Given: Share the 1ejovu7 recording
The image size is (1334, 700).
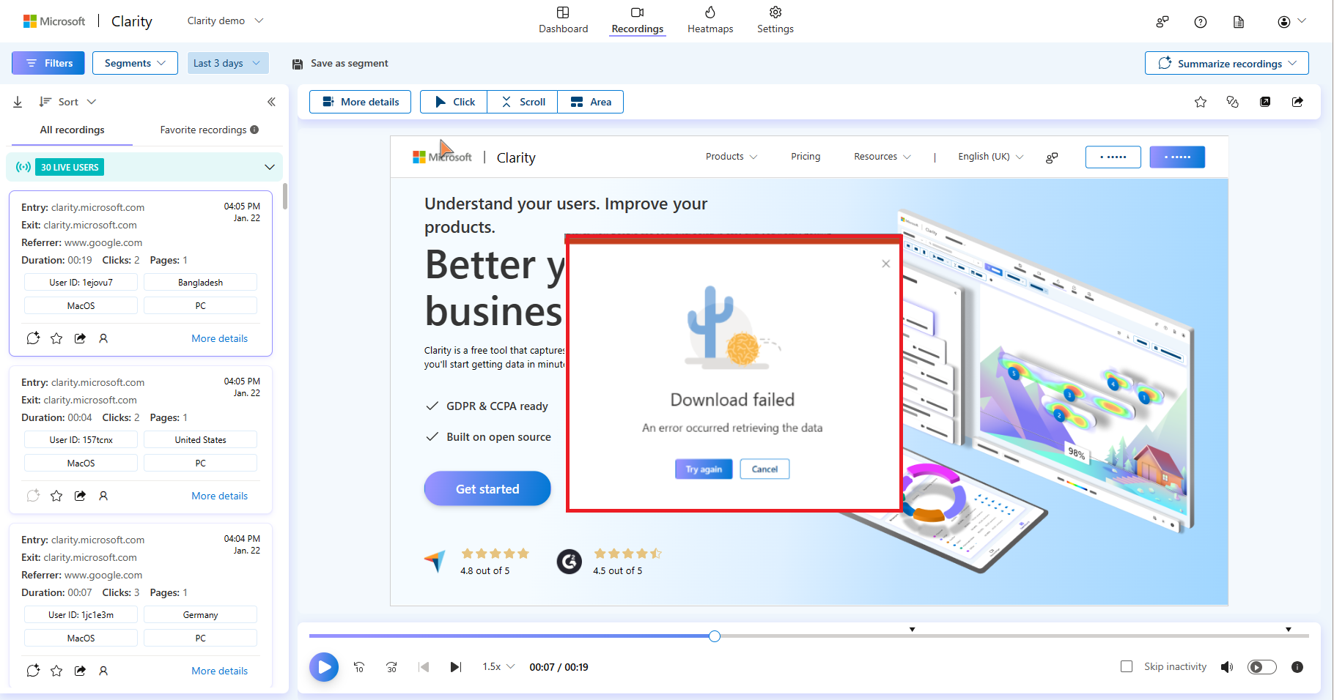Looking at the screenshot, I should pos(80,338).
